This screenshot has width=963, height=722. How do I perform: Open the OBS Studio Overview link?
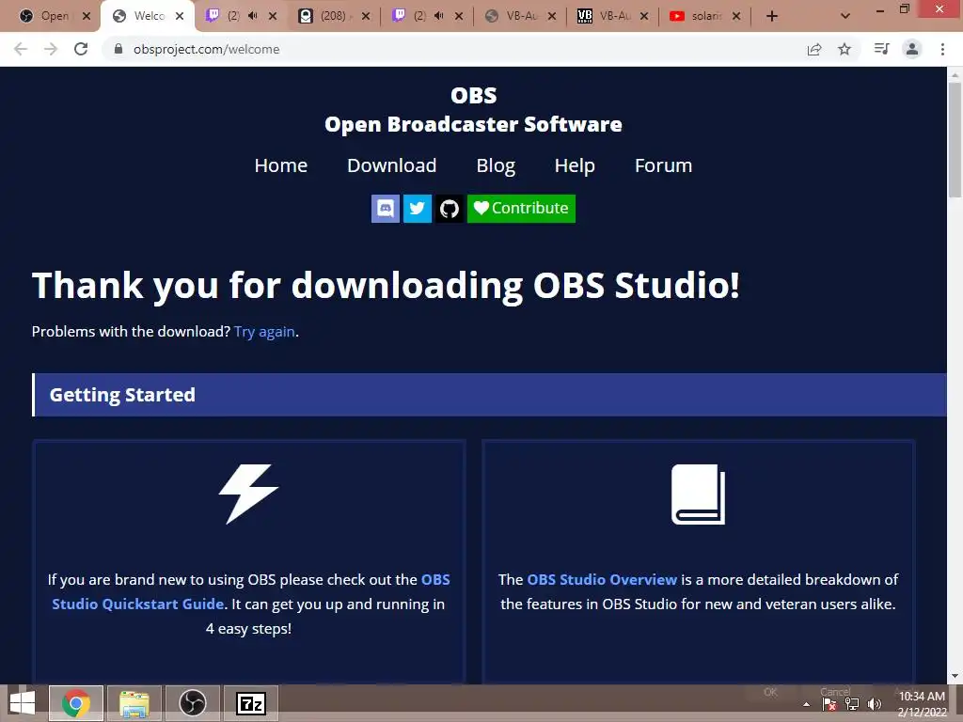[x=602, y=579]
